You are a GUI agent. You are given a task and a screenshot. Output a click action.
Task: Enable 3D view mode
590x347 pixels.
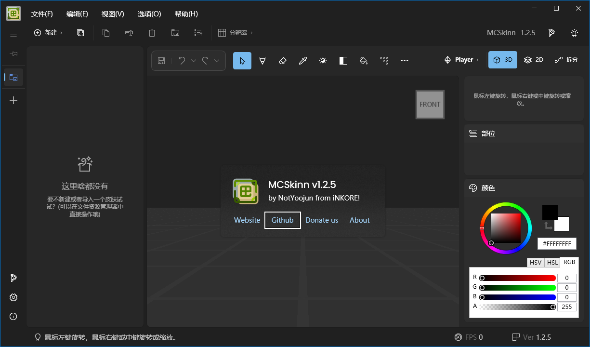pos(503,60)
